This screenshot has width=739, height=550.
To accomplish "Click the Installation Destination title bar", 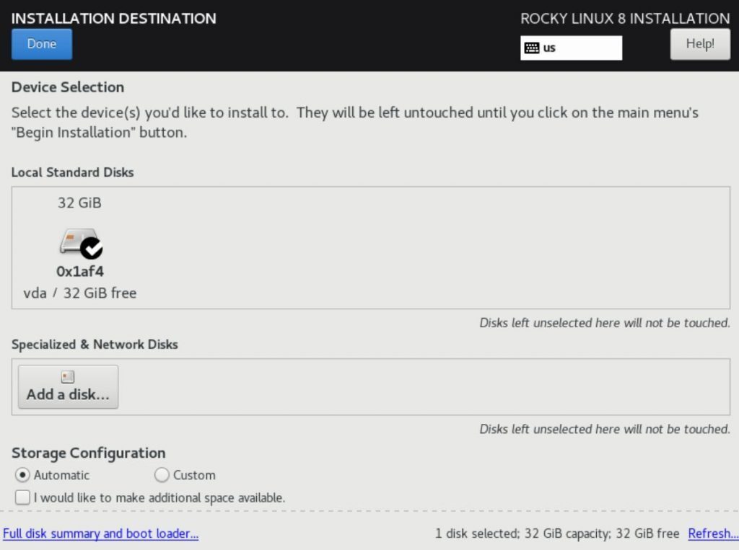I will pyautogui.click(x=113, y=18).
